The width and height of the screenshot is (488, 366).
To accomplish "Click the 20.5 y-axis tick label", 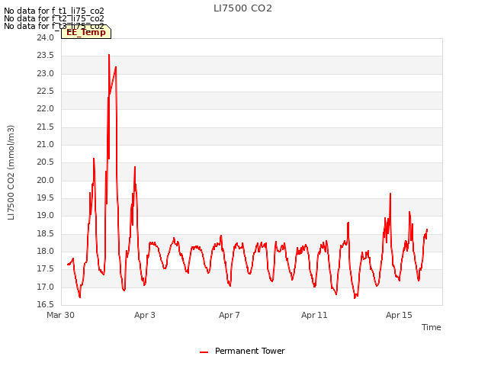I will click(x=46, y=162).
